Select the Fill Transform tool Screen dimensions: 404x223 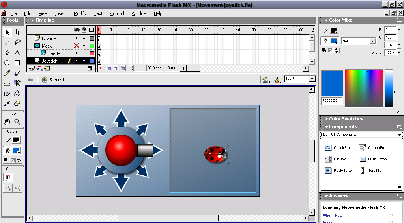17,83
